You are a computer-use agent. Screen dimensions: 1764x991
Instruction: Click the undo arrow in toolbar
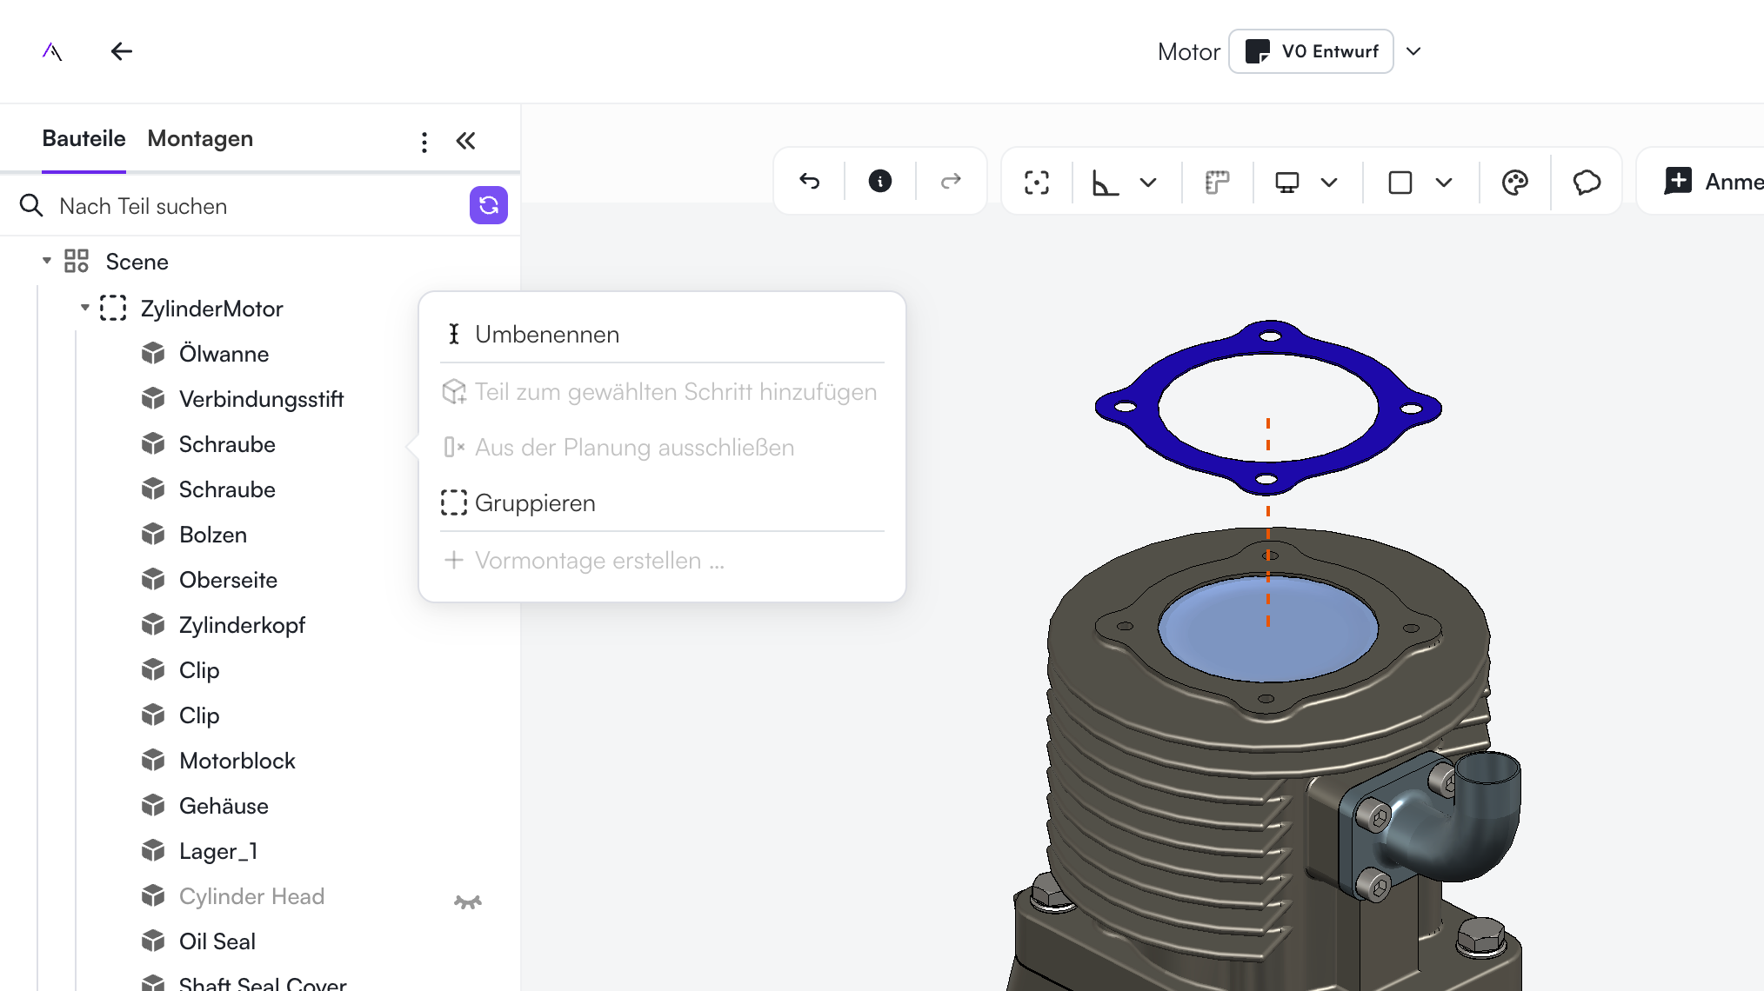point(809,182)
